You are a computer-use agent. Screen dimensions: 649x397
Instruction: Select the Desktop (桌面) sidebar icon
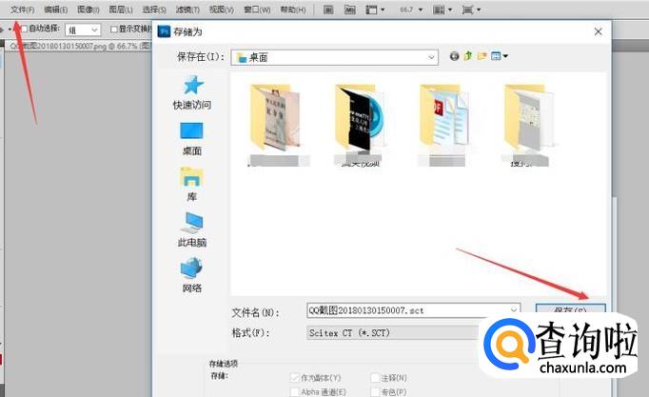pyautogui.click(x=192, y=131)
